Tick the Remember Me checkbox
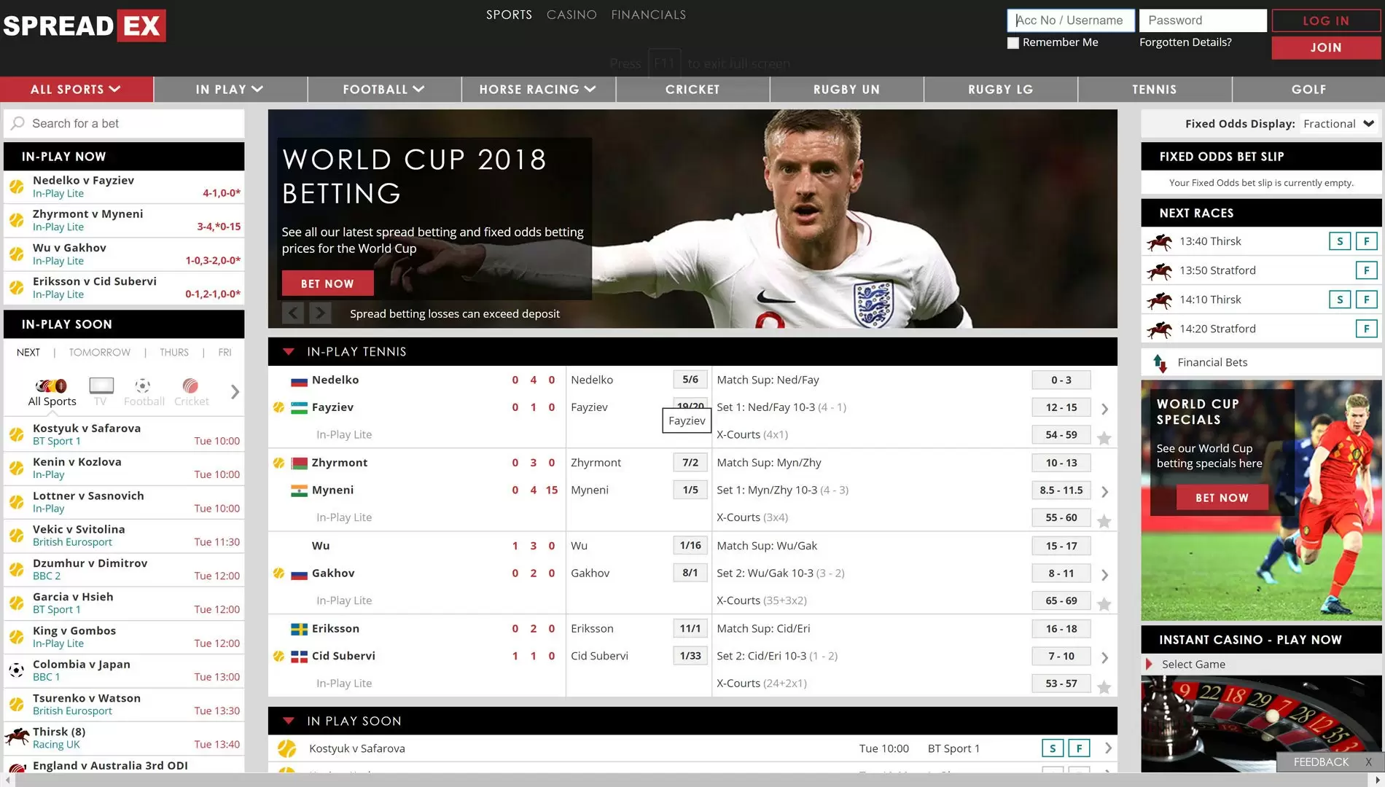1385x787 pixels. coord(1013,42)
